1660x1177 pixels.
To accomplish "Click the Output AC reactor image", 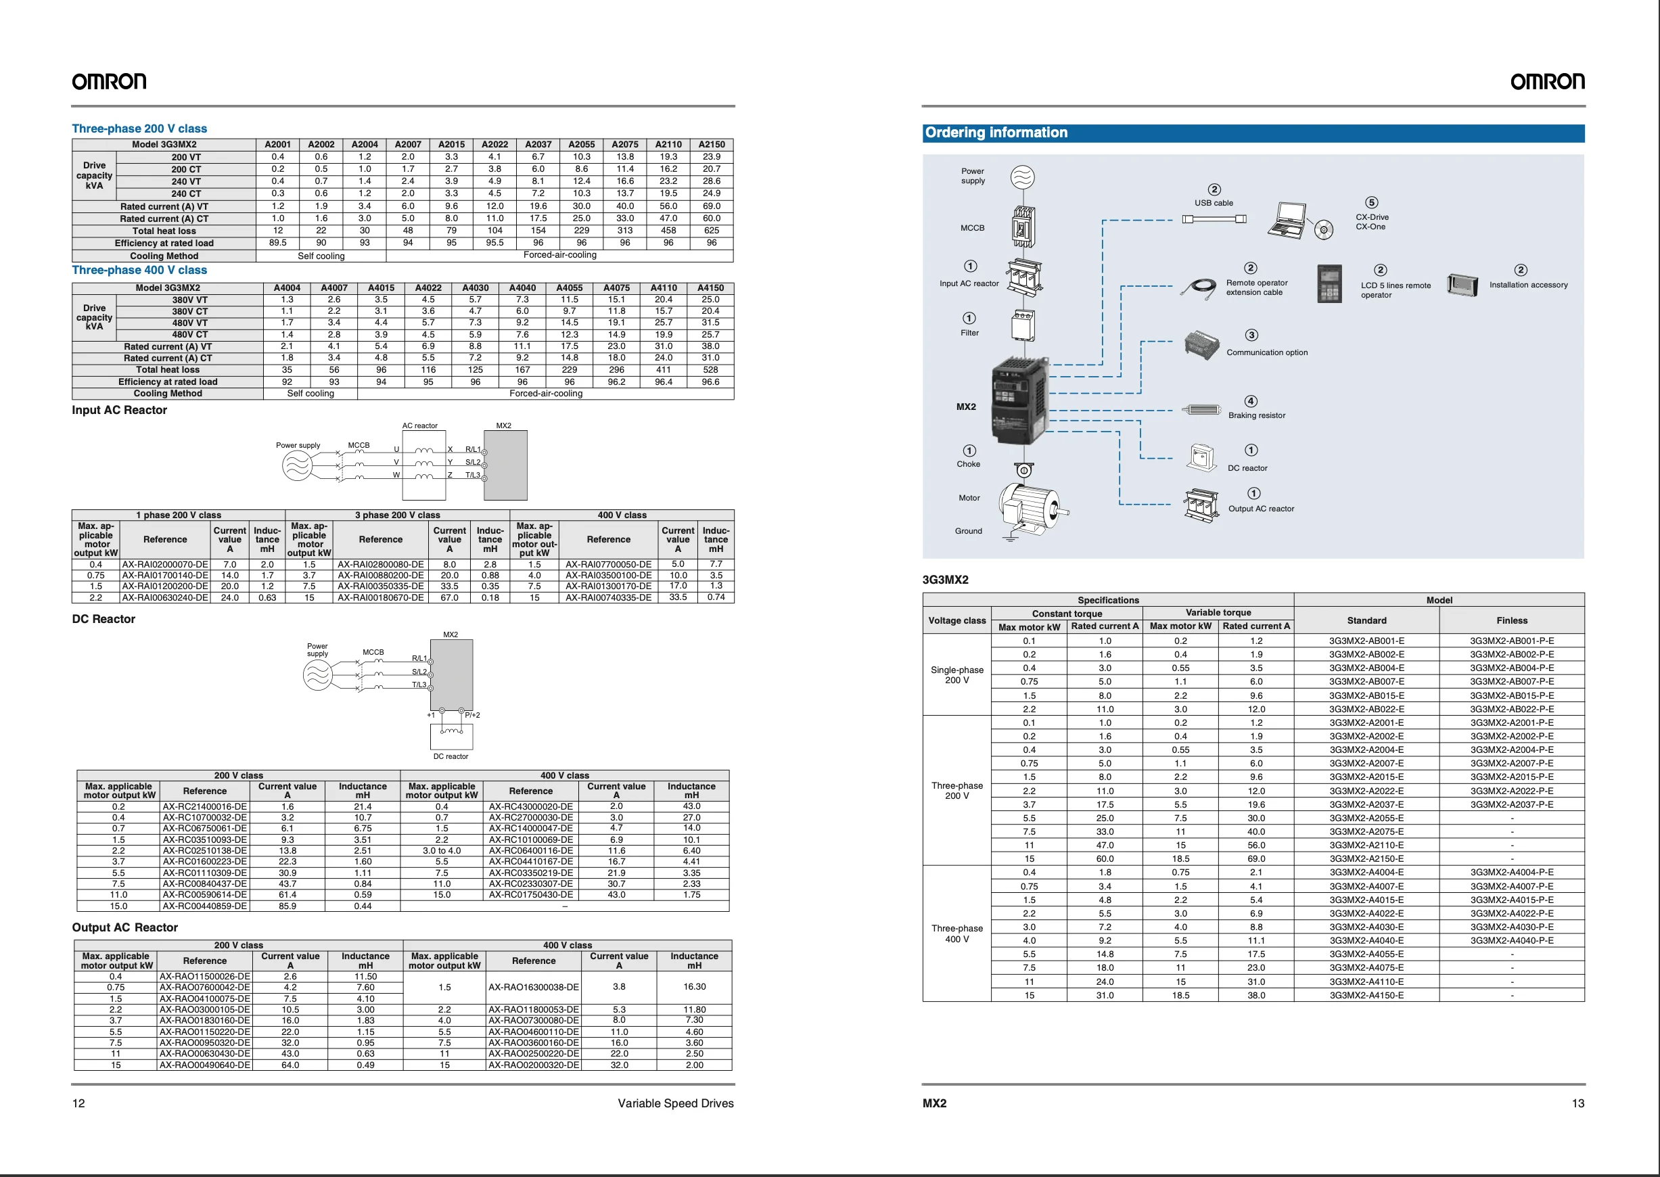I will tap(1201, 505).
